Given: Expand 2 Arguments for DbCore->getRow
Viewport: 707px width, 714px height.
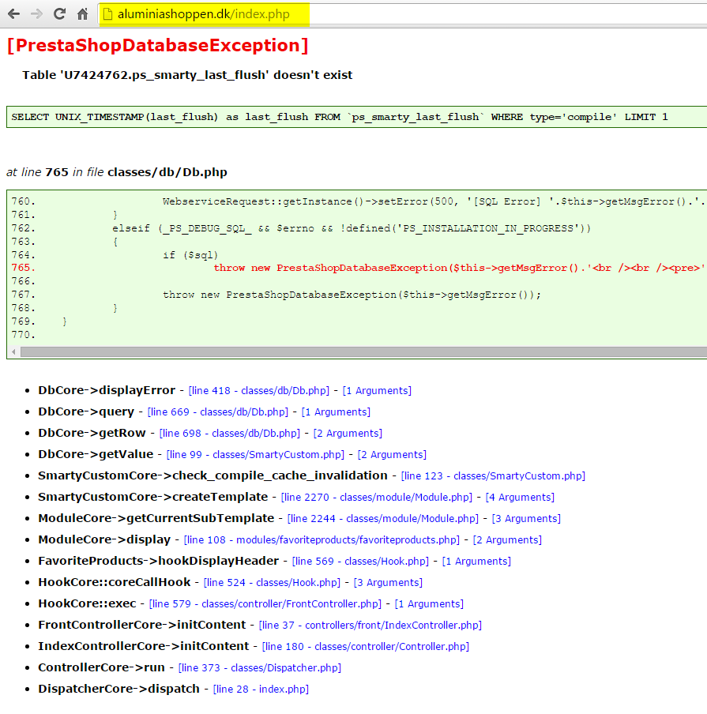Looking at the screenshot, I should tap(348, 434).
